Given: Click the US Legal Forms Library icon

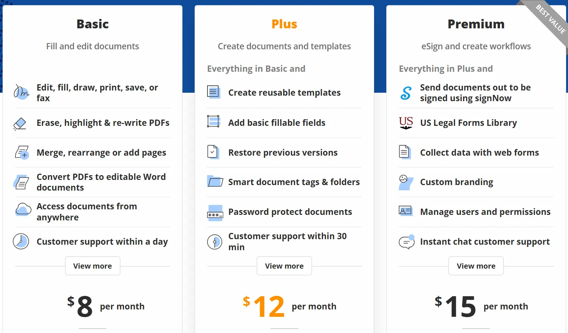Looking at the screenshot, I should (406, 123).
